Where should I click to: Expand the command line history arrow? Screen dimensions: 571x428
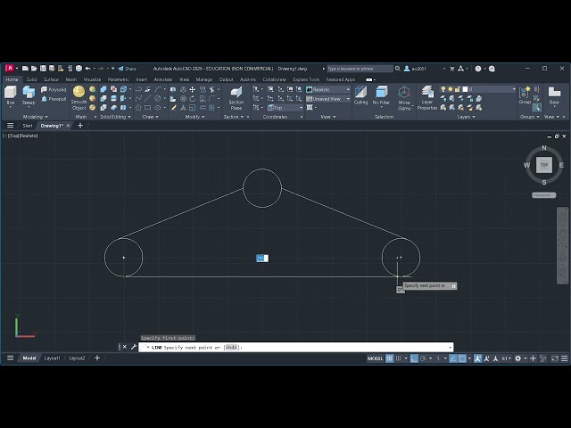click(450, 347)
